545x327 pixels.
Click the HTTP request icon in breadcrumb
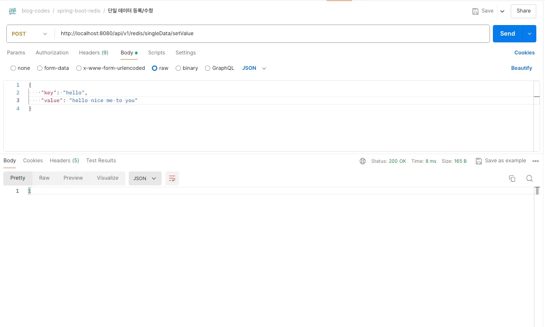tap(13, 11)
